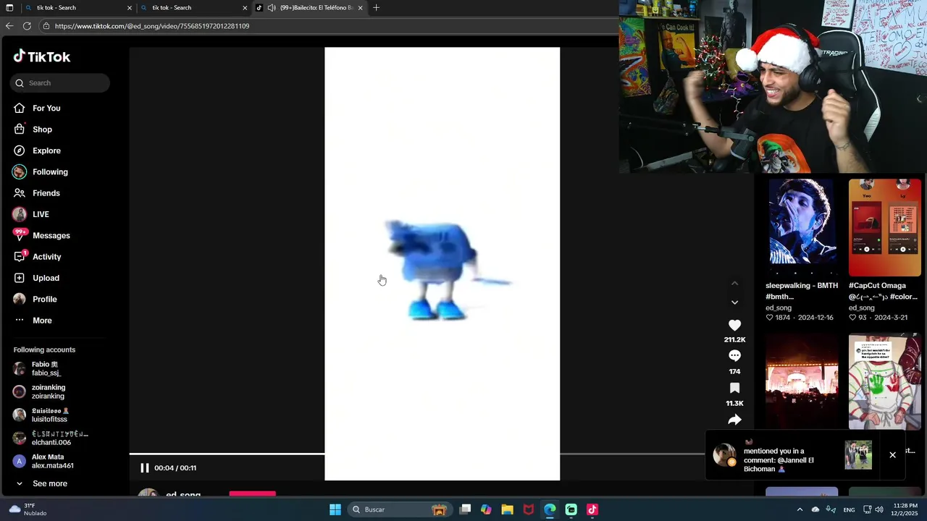Open File Explorer from taskbar

tap(507, 509)
